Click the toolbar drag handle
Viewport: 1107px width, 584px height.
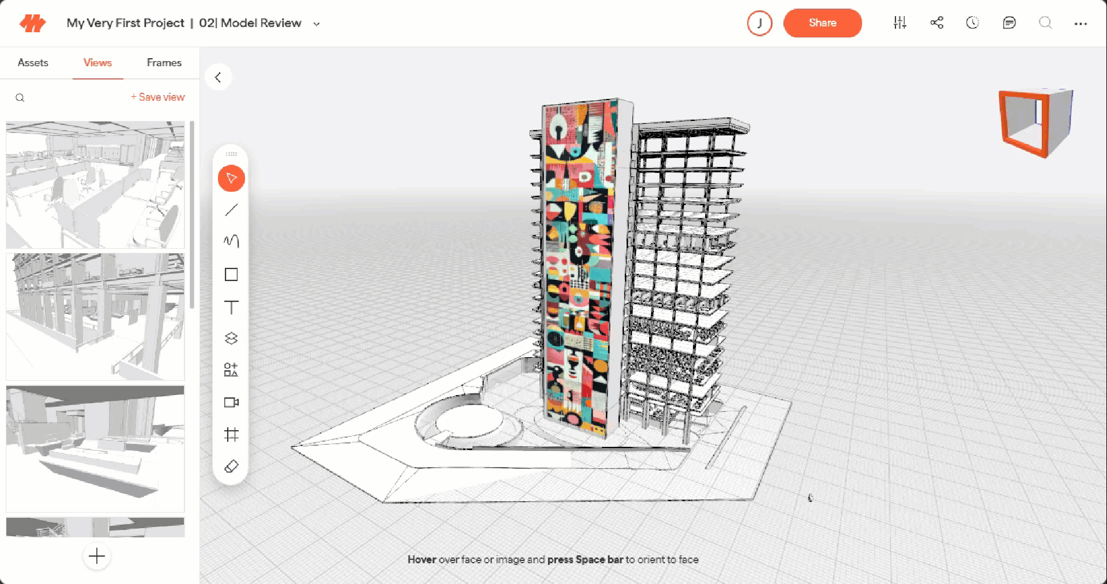click(231, 154)
